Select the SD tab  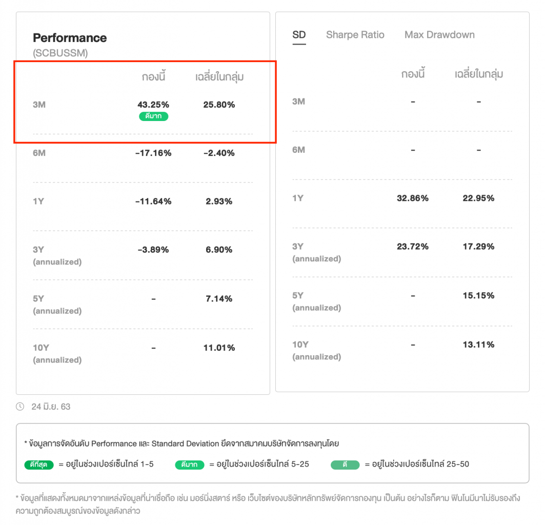click(299, 35)
